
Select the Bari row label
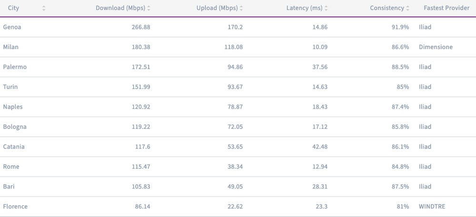point(9,187)
